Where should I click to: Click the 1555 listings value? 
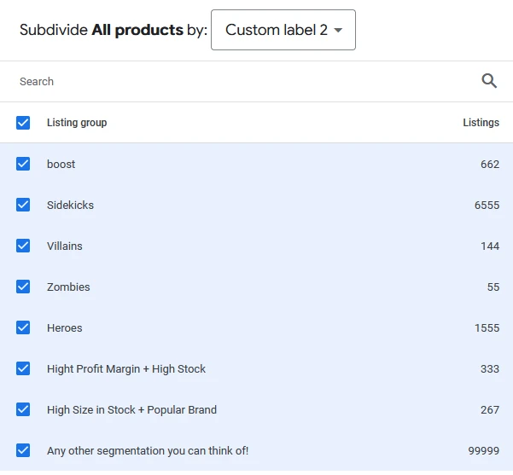click(487, 327)
